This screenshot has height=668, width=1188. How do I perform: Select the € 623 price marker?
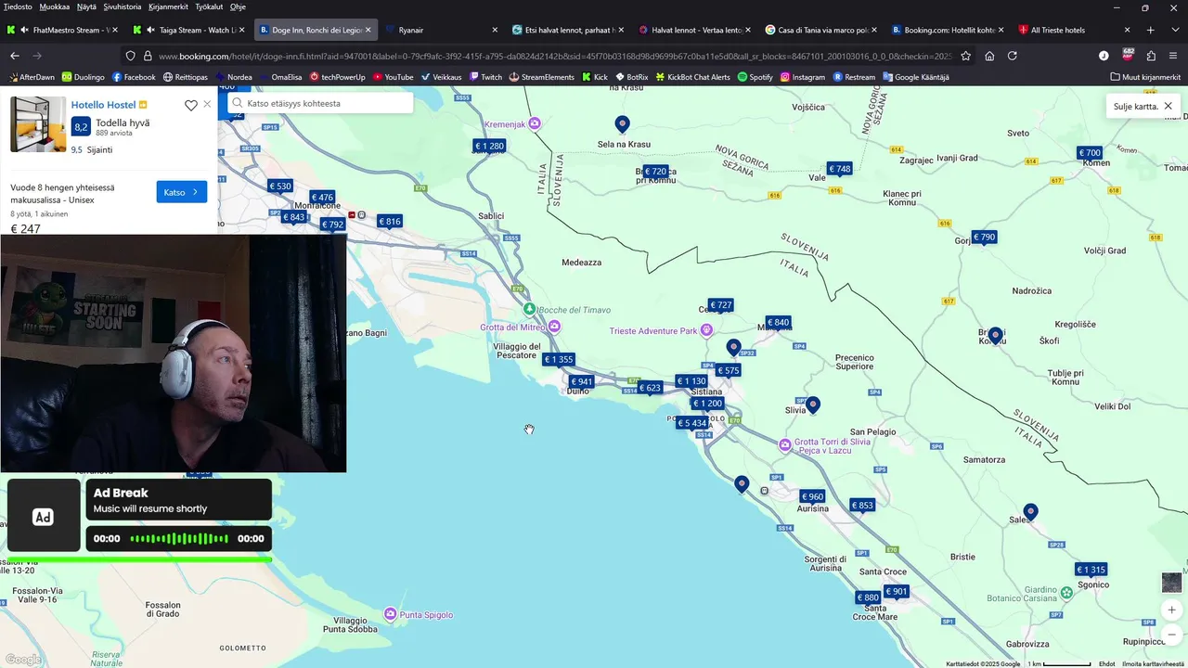[x=650, y=388]
